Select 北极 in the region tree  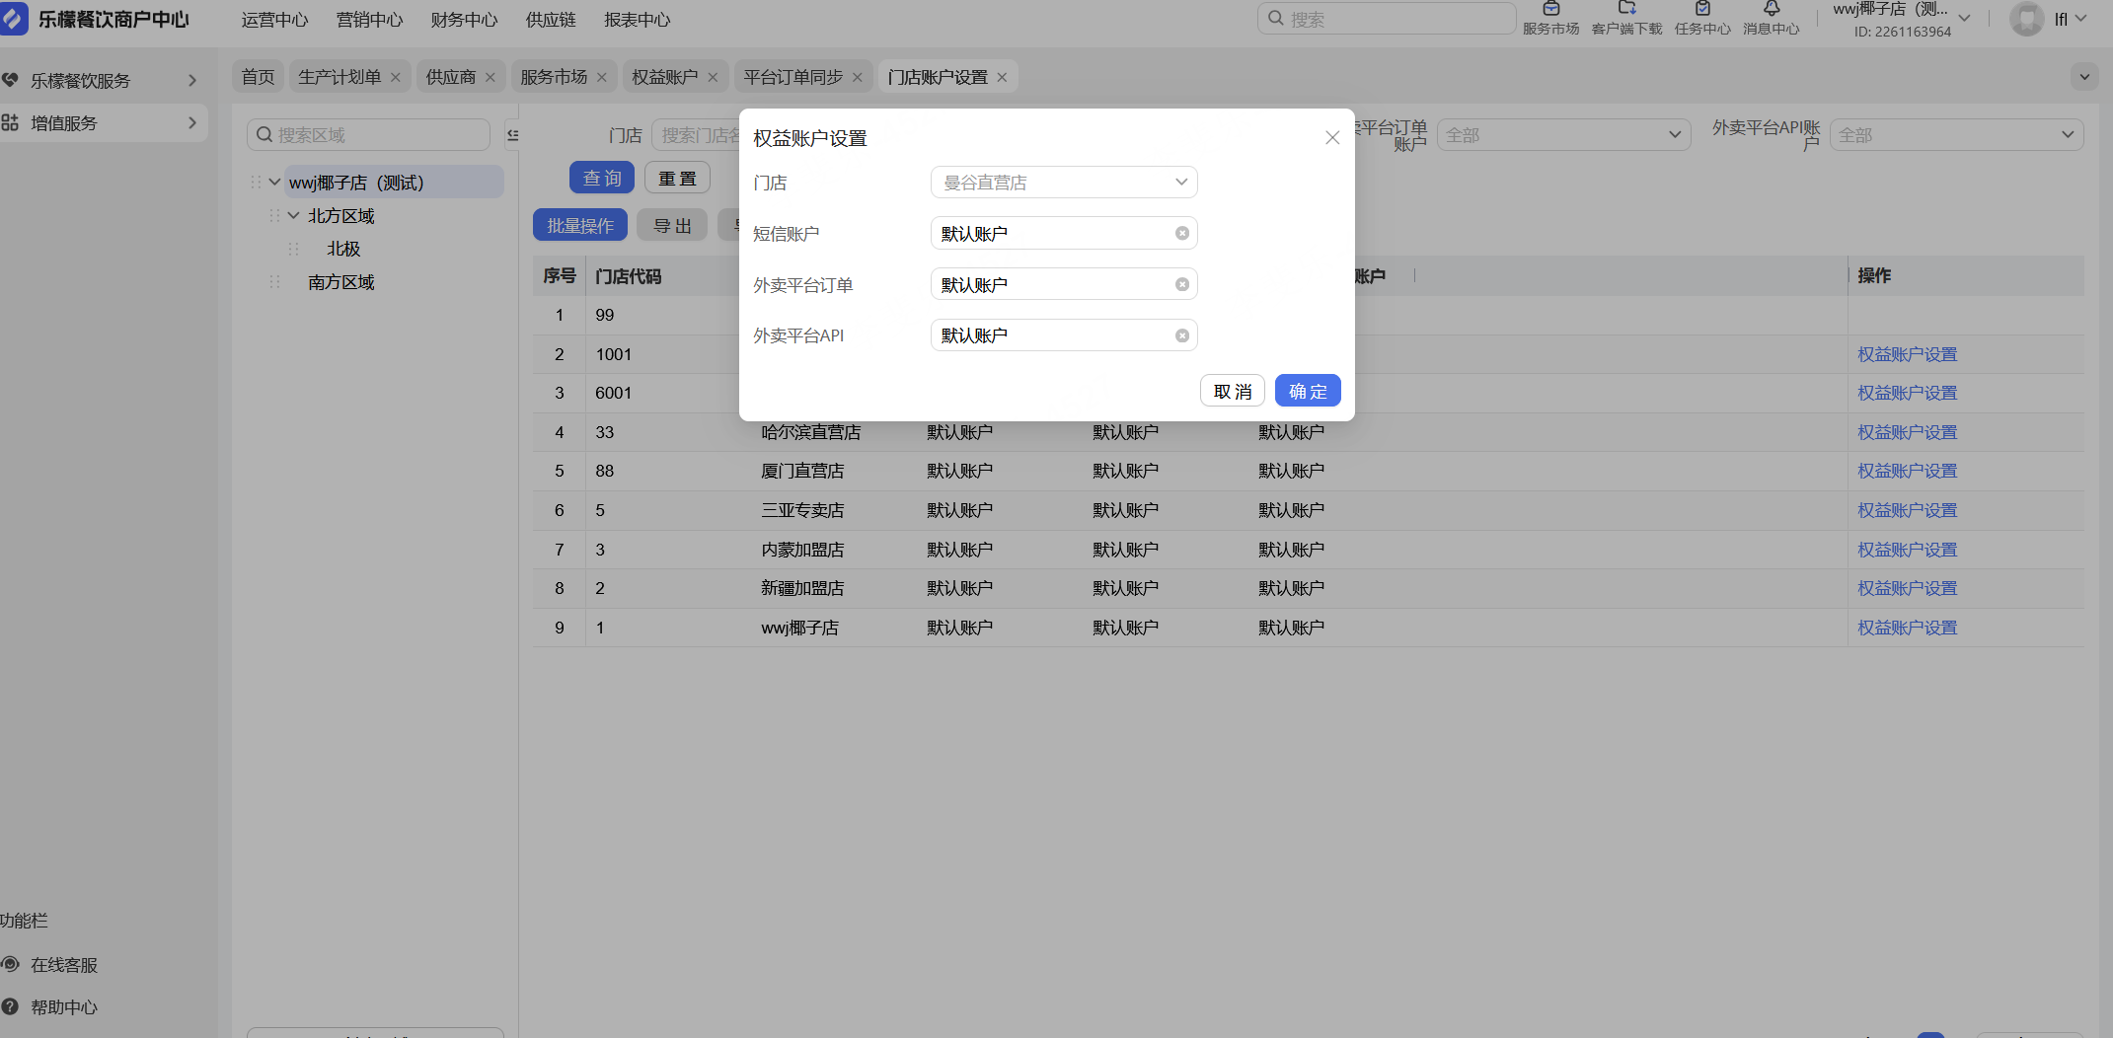(x=343, y=249)
